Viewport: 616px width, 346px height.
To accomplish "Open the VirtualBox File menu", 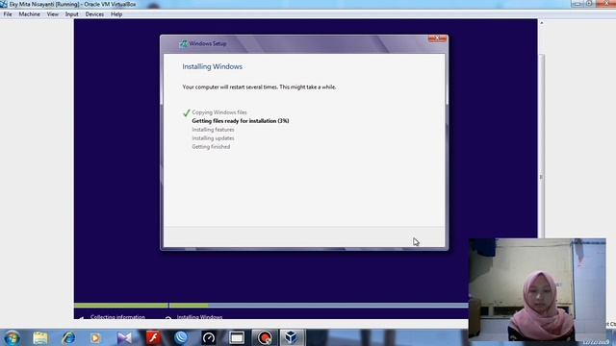I will (x=8, y=14).
